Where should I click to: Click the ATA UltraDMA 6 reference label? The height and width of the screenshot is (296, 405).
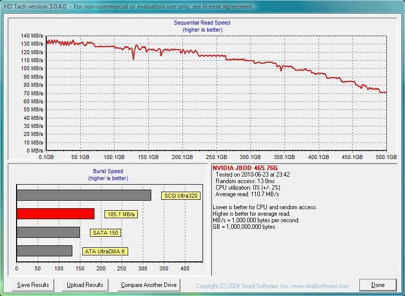click(x=105, y=251)
